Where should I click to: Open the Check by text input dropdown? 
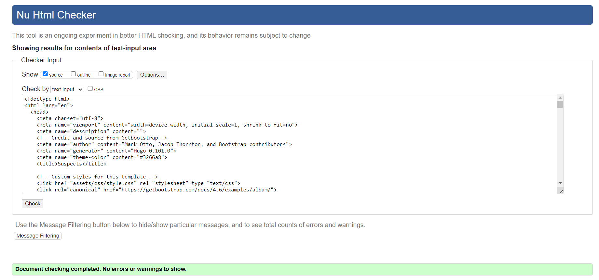pos(67,89)
